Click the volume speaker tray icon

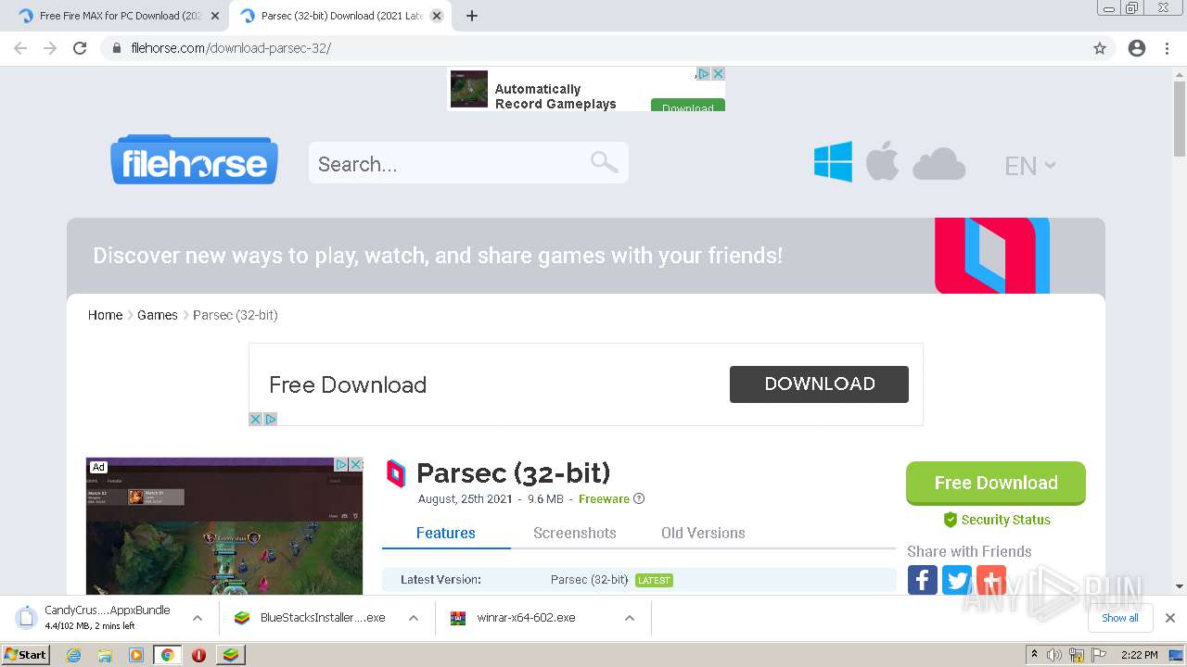pyautogui.click(x=1054, y=655)
